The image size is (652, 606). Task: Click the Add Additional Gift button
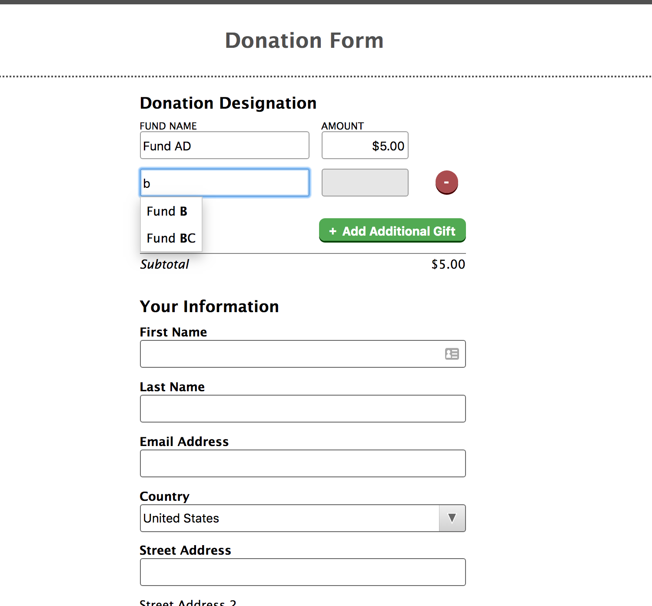click(393, 230)
